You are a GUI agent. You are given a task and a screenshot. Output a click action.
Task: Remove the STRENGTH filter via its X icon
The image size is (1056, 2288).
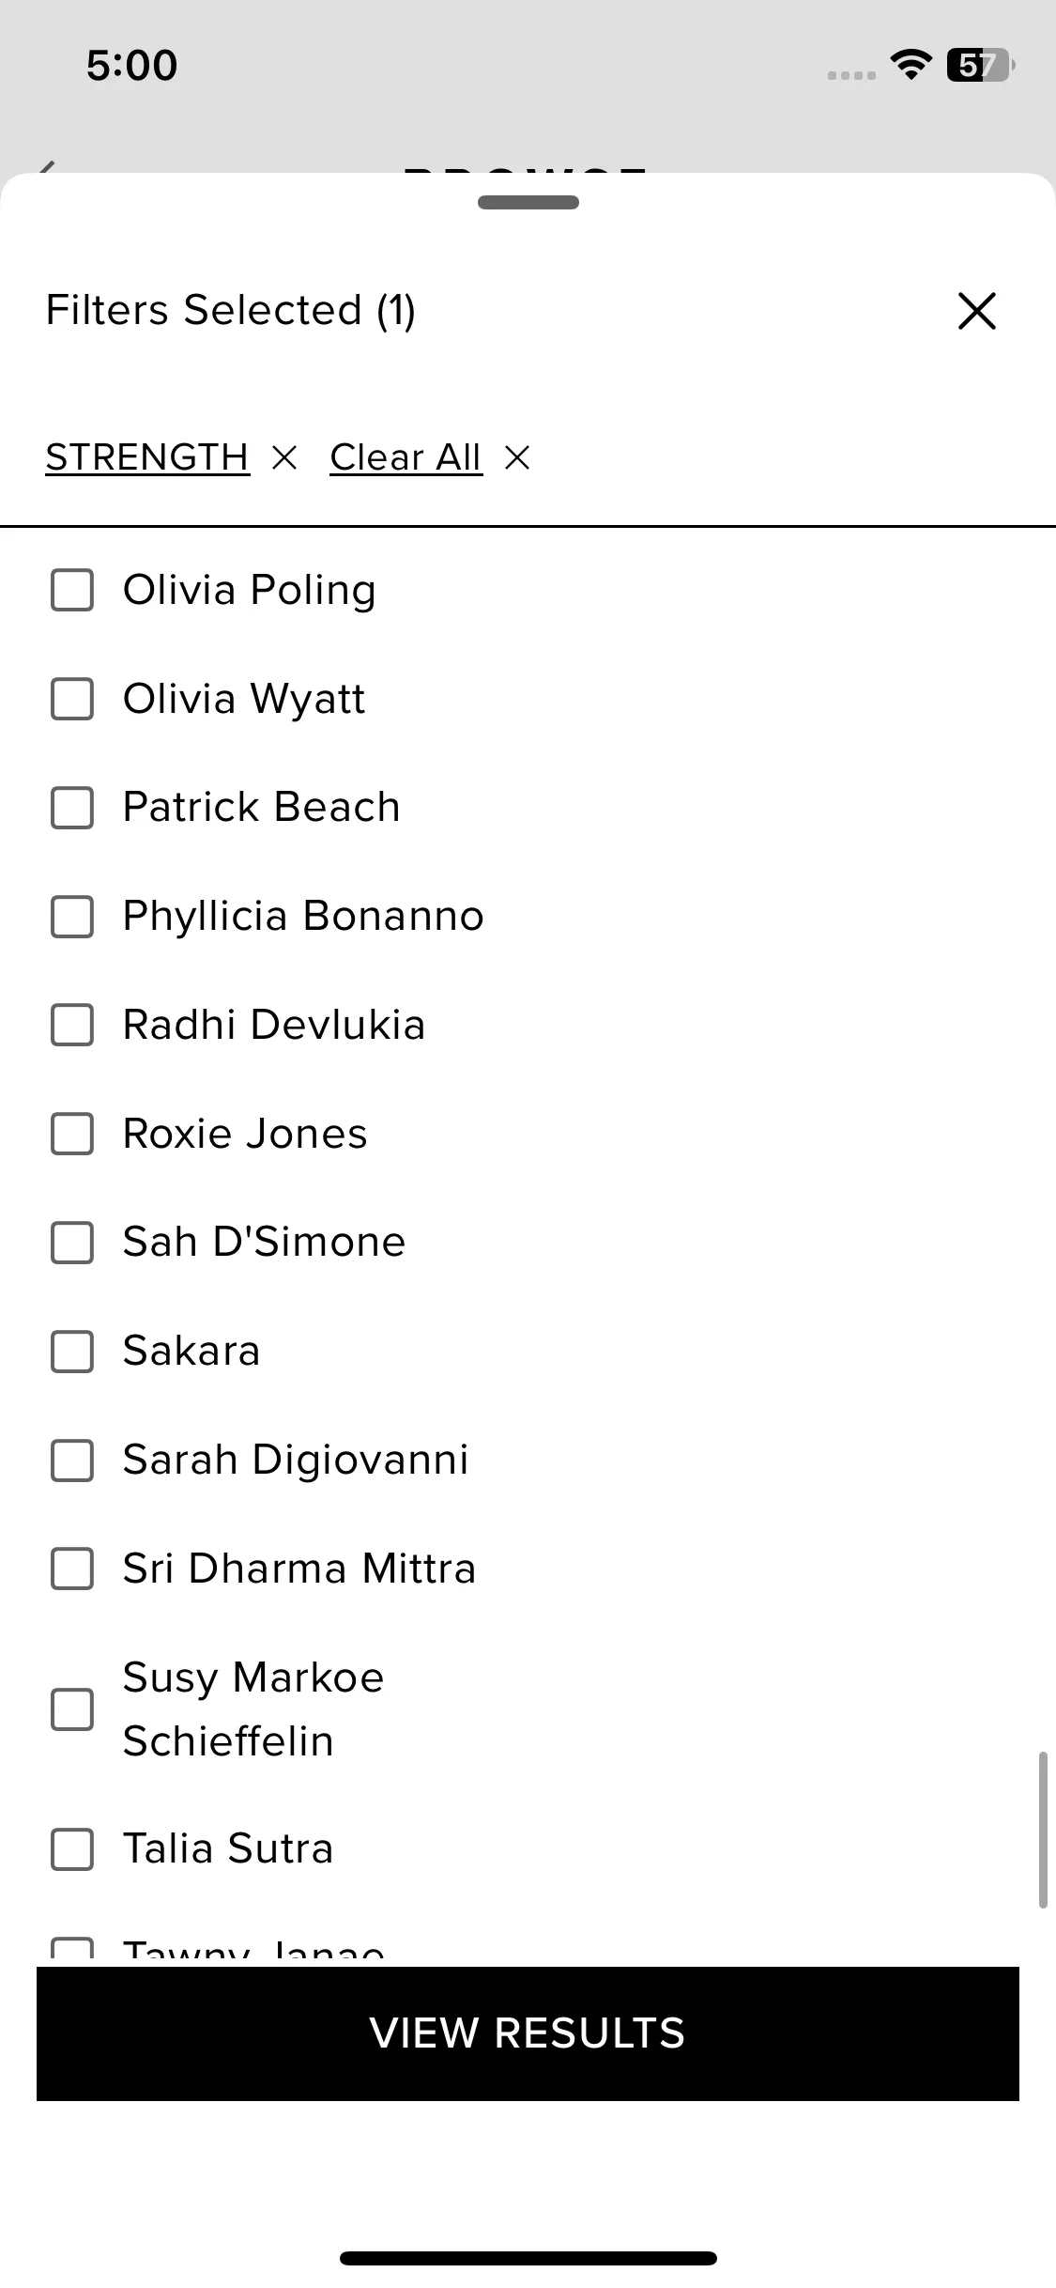tap(283, 458)
